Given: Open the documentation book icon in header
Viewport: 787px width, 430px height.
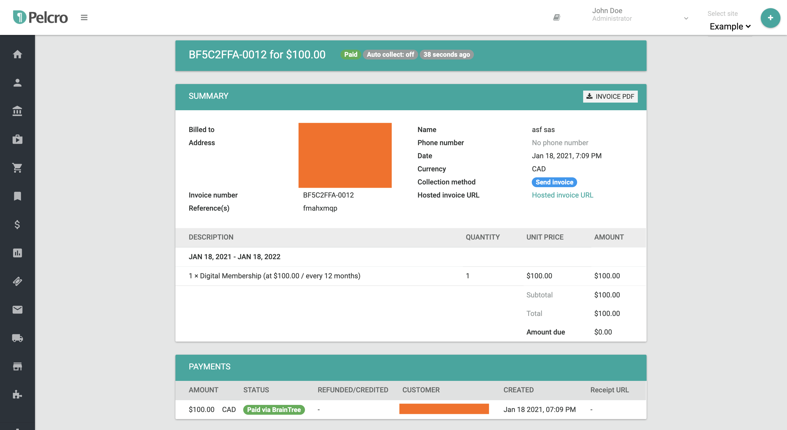Looking at the screenshot, I should click(x=557, y=17).
